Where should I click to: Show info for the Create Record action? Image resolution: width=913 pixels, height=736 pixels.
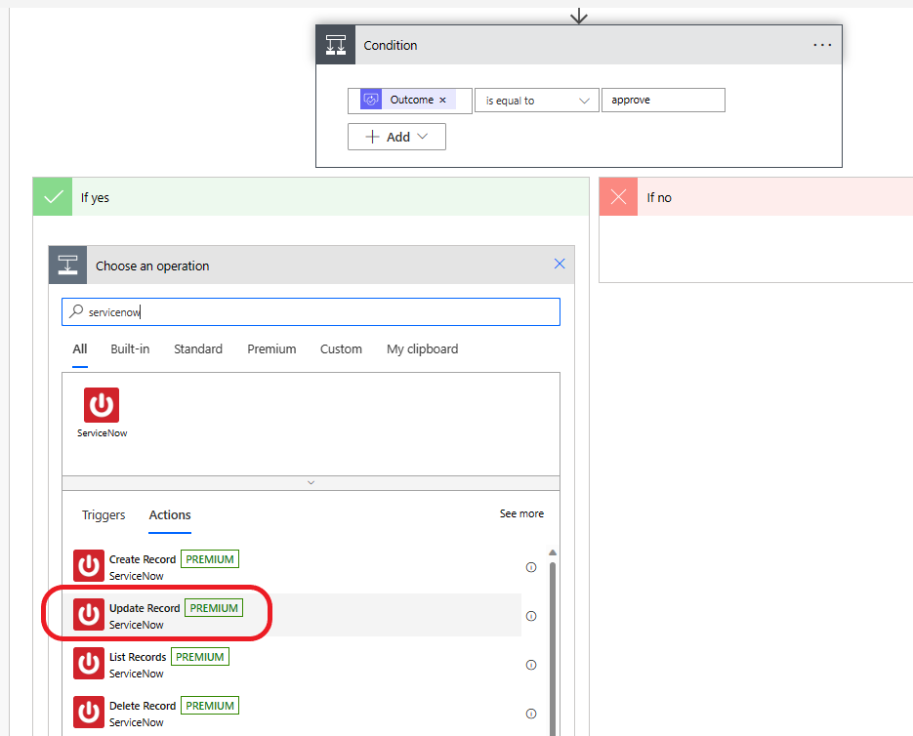coord(531,567)
